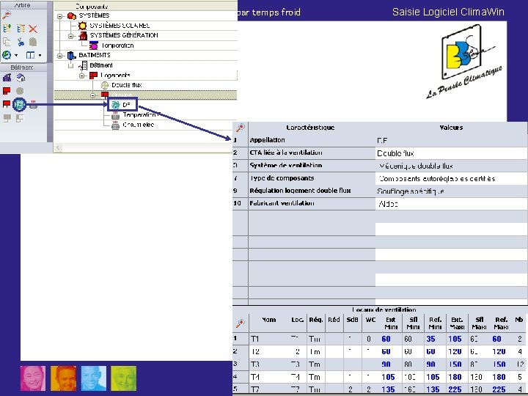The image size is (528, 396).
Task: Select the DF ventilation tree item
Action: [x=127, y=105]
